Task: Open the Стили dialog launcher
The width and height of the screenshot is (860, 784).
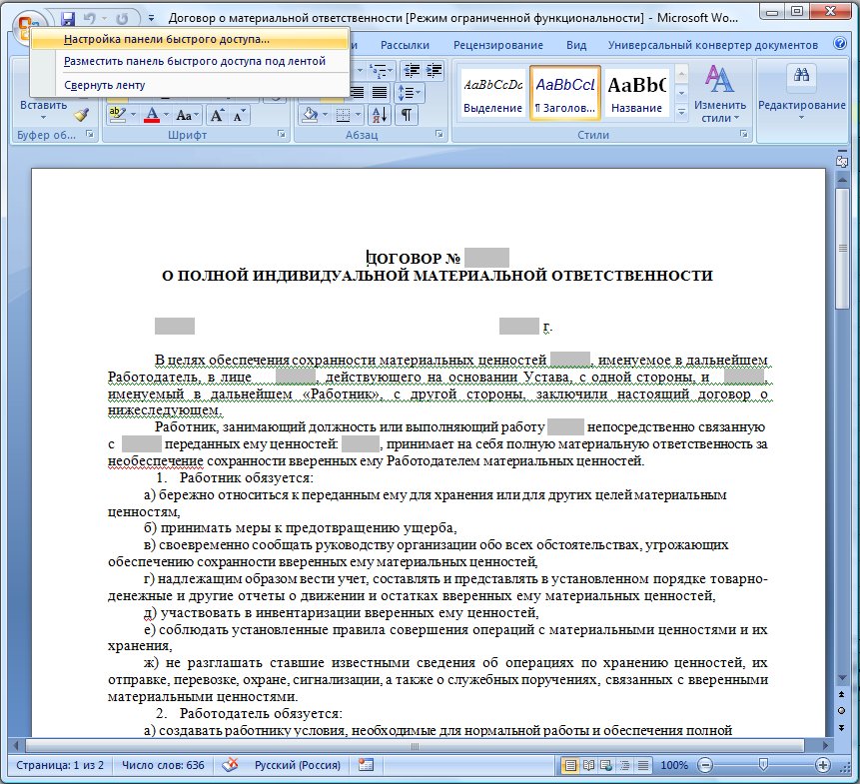Action: click(744, 134)
